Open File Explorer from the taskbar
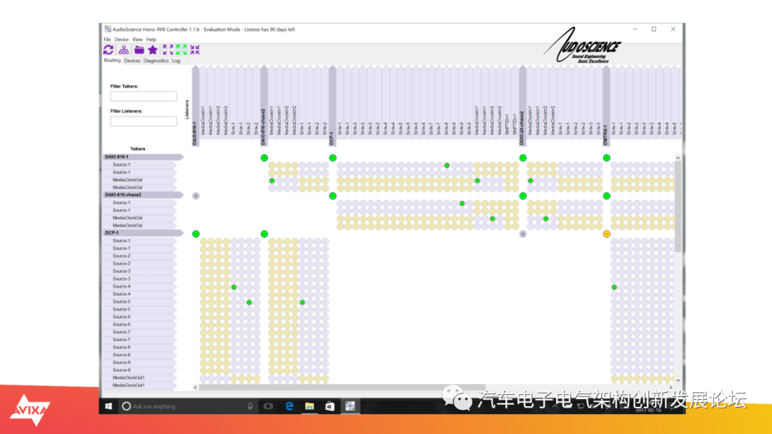Screen dimensions: 772x434 pos(310,406)
